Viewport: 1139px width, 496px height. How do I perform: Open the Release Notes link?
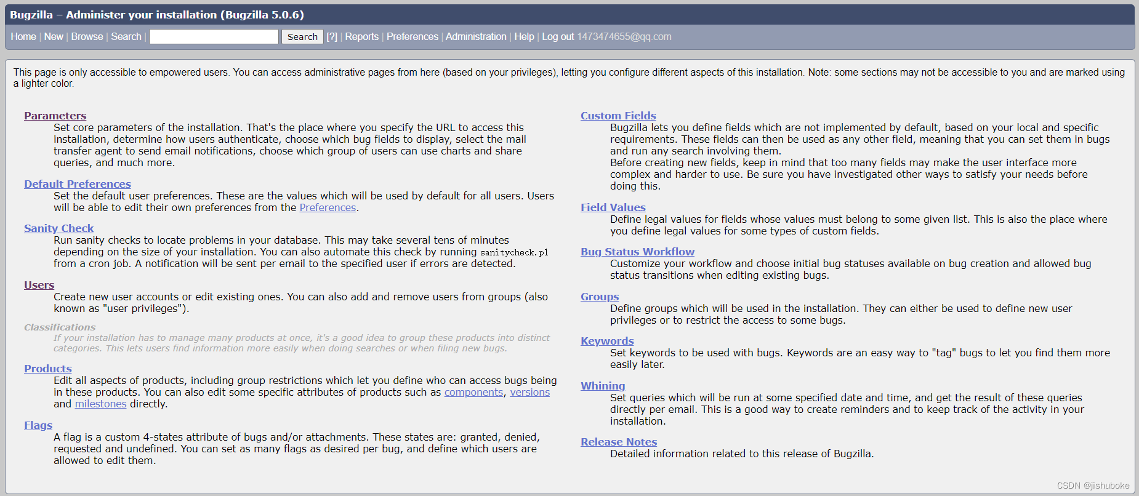[619, 442]
